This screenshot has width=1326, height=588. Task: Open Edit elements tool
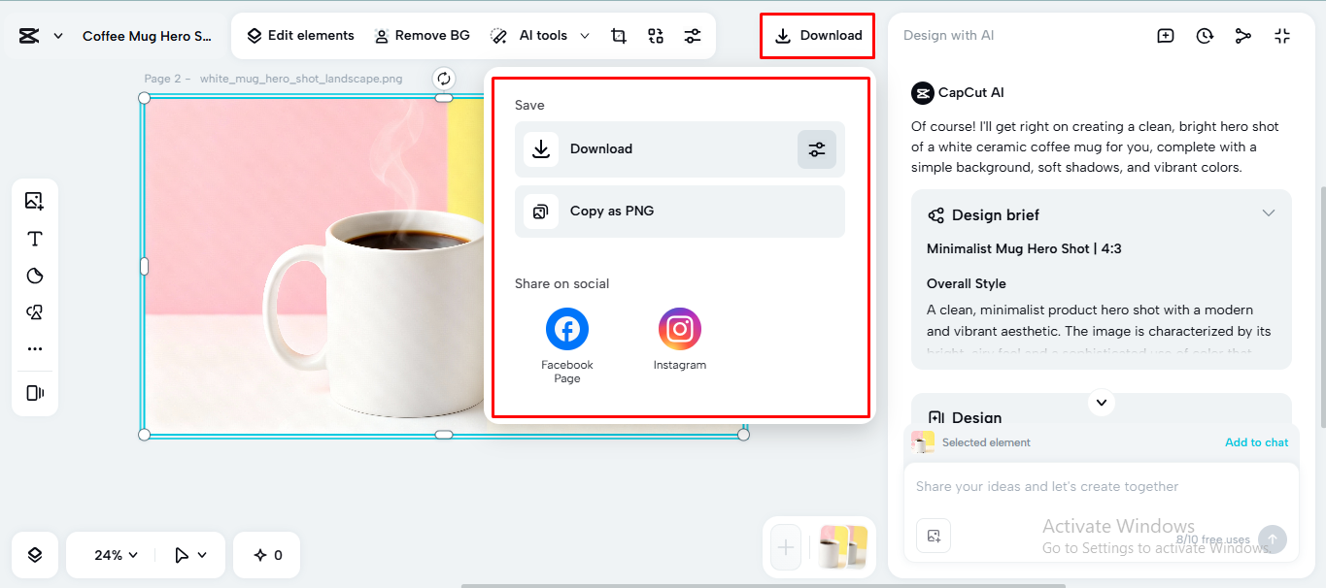(x=300, y=36)
